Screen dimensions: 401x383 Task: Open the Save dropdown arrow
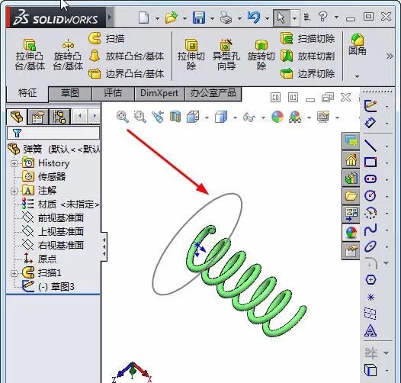(212, 18)
